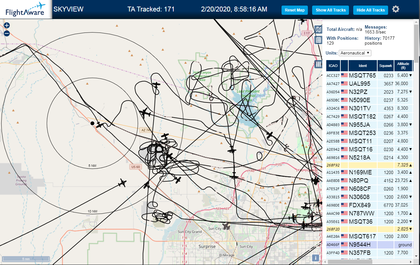420x265 pixels.
Task: Select the MSQT617 aircraft row
Action: (369, 236)
